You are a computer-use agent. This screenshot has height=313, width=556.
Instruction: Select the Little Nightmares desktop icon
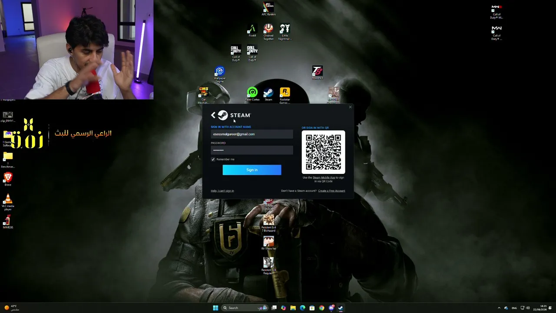coord(285,32)
